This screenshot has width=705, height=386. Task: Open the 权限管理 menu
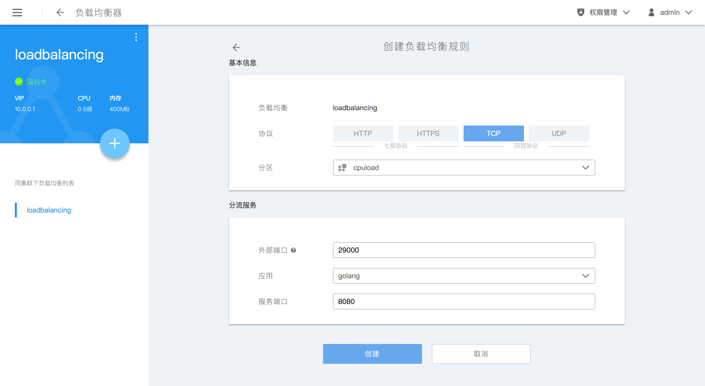tap(604, 12)
